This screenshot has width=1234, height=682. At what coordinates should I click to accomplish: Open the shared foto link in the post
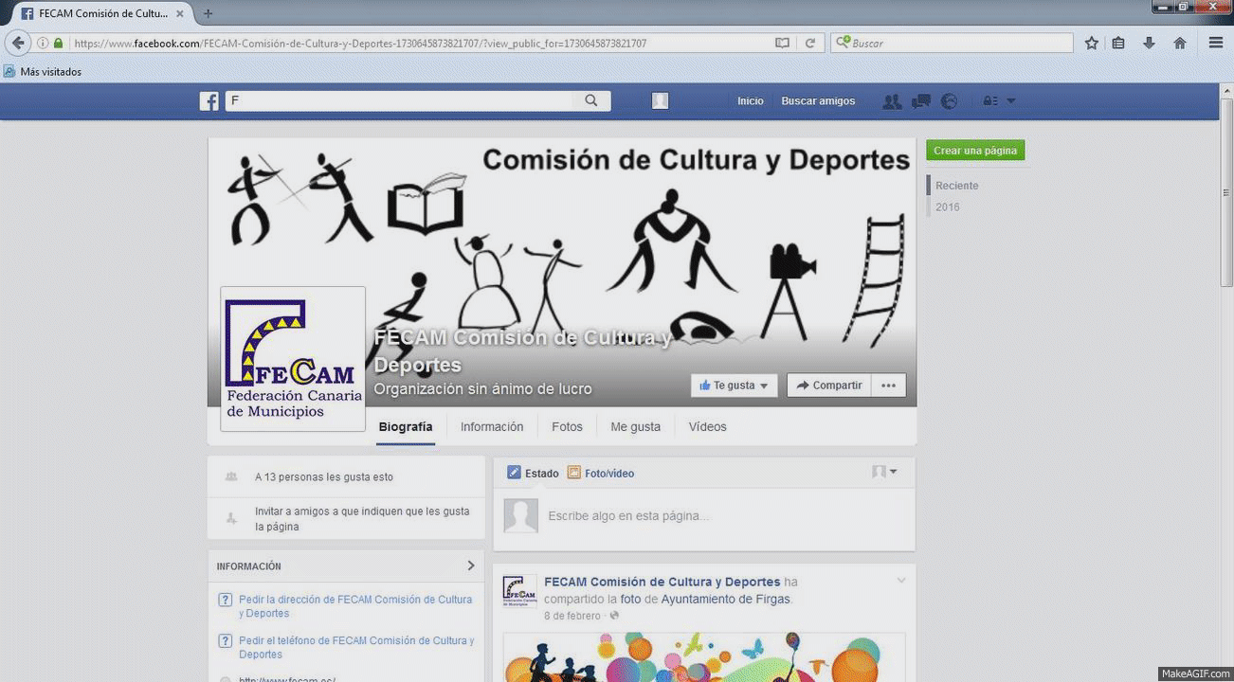(630, 600)
